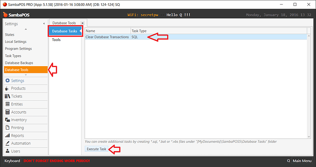This screenshot has height=167, width=316.
Task: Click the WiFi: secretpw header message
Action: coord(143,15)
